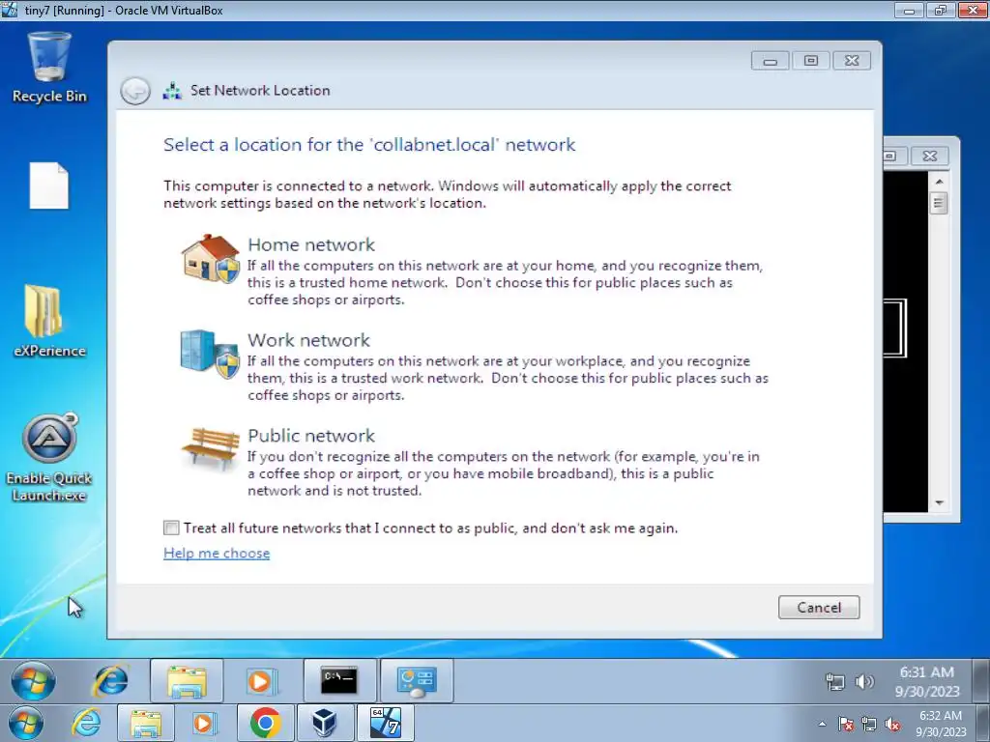Click the host Action Center flag icon

pyautogui.click(x=846, y=725)
